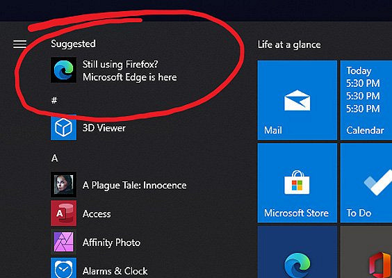Open the Access app icon

click(x=63, y=213)
